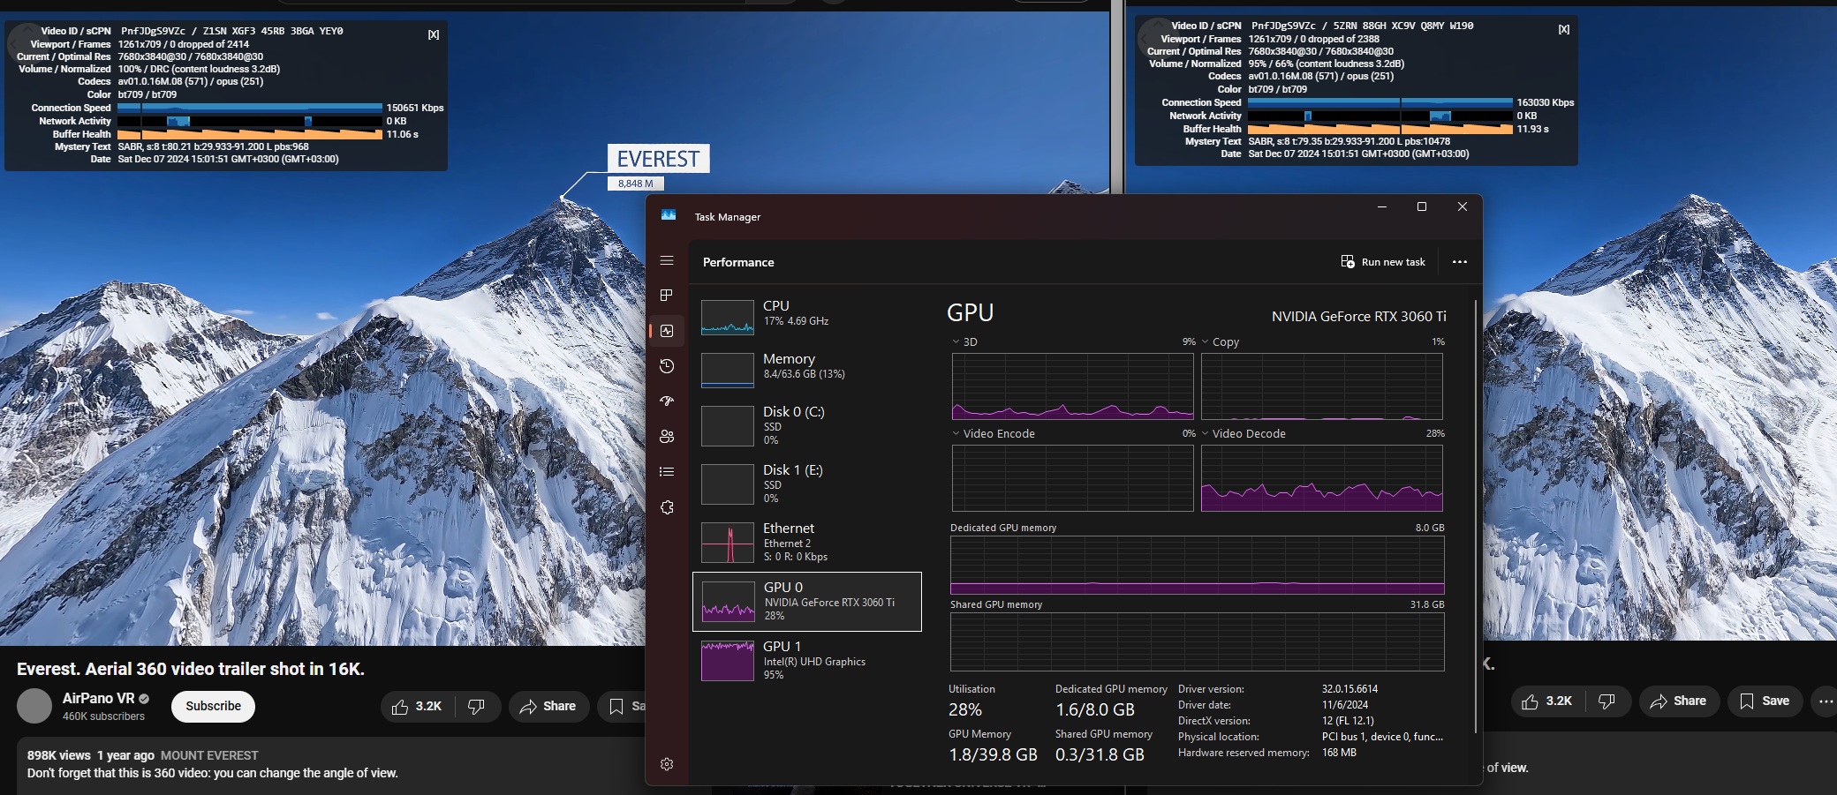
Task: Click the Hardware reserved memory value '168 MB'
Action: point(1339,753)
